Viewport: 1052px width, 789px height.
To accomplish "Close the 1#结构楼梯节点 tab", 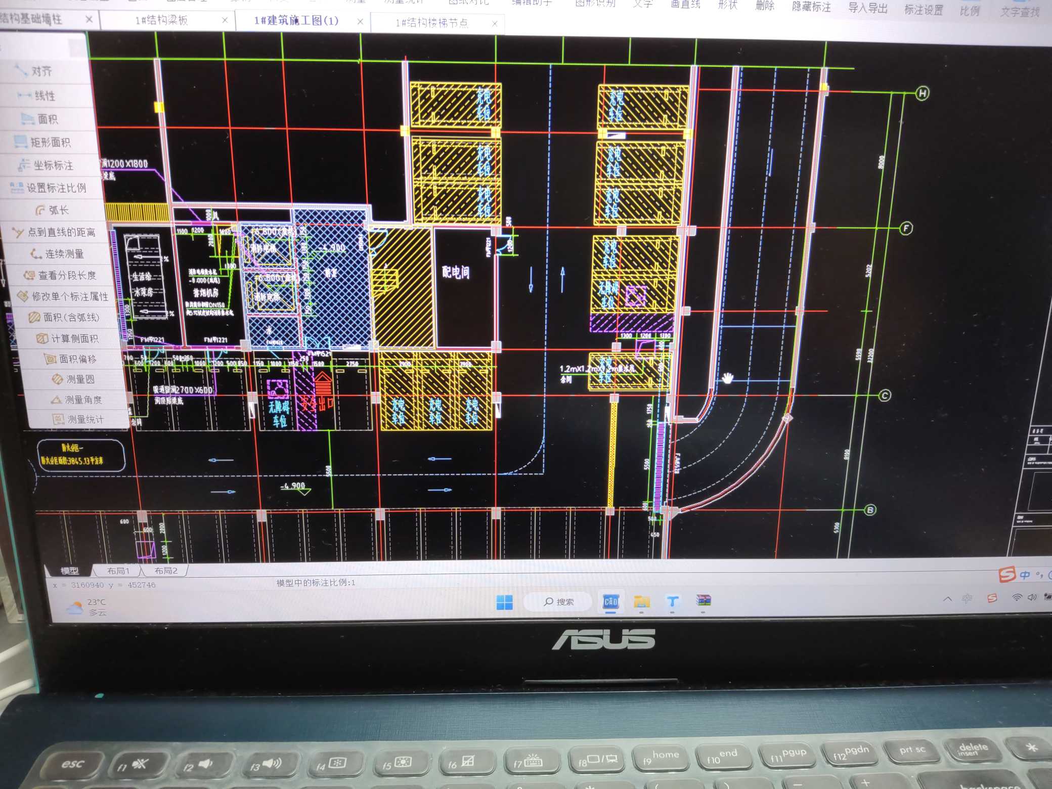I will click(x=495, y=24).
